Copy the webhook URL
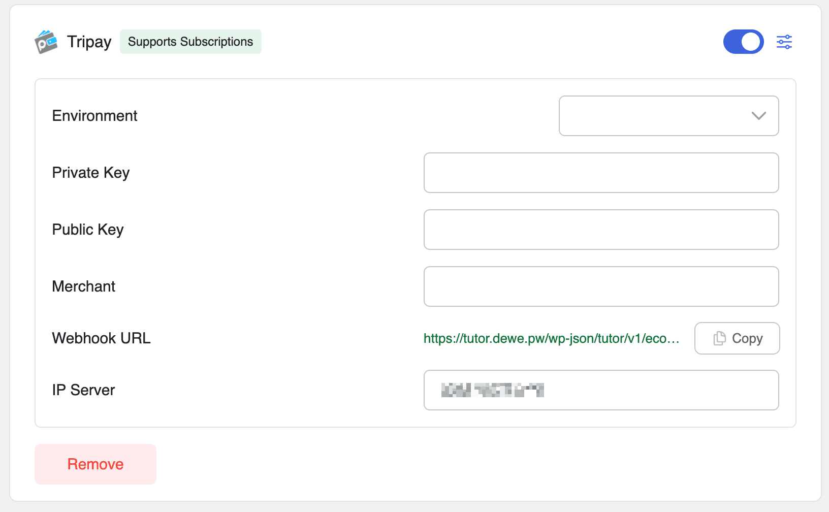Image resolution: width=829 pixels, height=512 pixels. click(x=737, y=338)
